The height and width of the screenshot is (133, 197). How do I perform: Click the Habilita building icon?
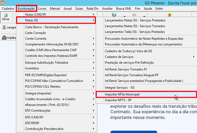pyautogui.click(x=4, y=38)
